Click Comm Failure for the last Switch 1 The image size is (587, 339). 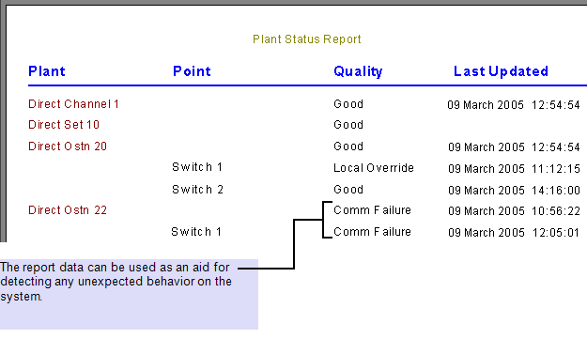coord(372,232)
